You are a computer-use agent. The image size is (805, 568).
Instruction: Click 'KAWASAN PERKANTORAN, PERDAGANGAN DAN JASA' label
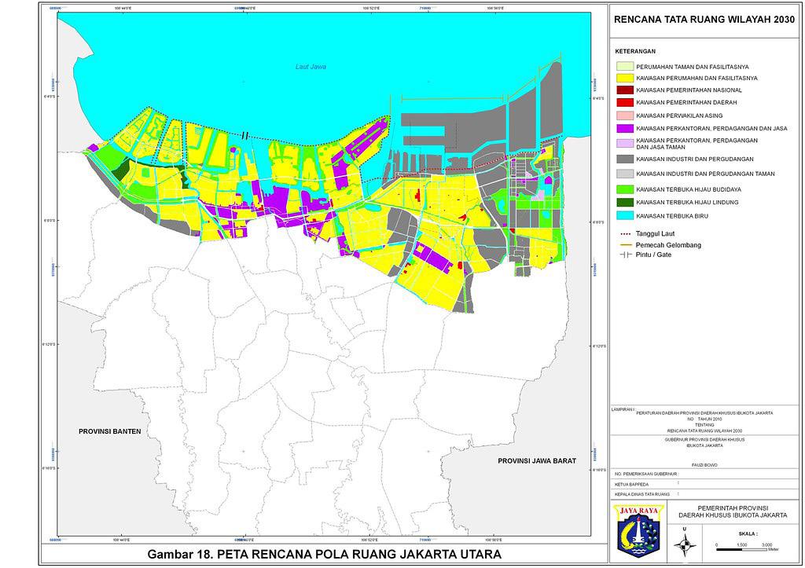pos(711,128)
